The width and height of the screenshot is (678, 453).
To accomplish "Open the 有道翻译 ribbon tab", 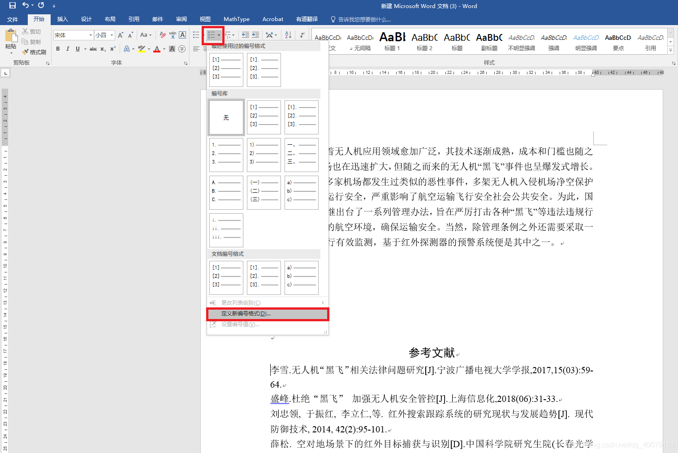I will [x=307, y=19].
